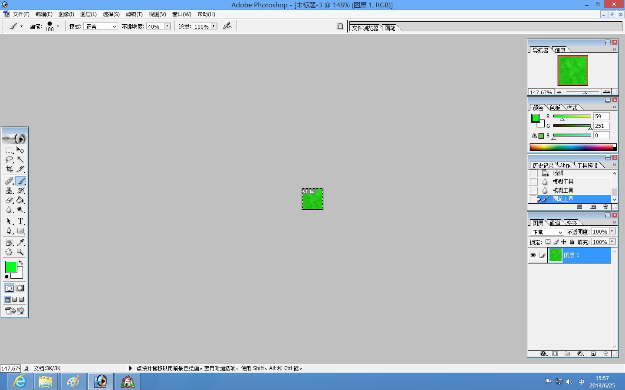The image size is (625, 390).
Task: Select the Healing Brush tool
Action: click(x=9, y=181)
